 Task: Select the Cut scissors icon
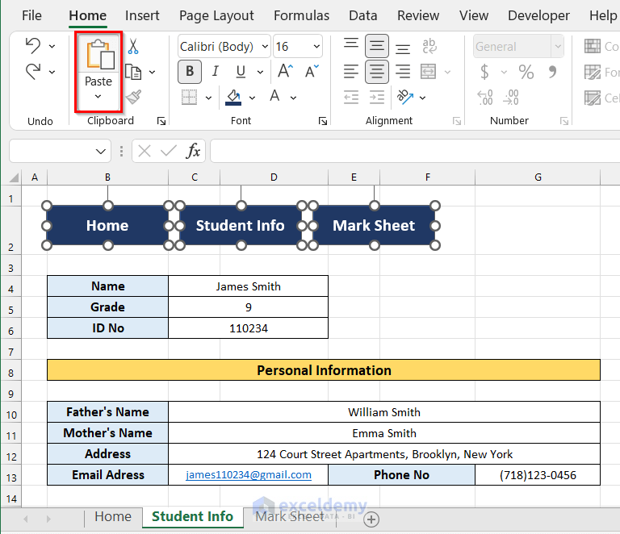[133, 47]
